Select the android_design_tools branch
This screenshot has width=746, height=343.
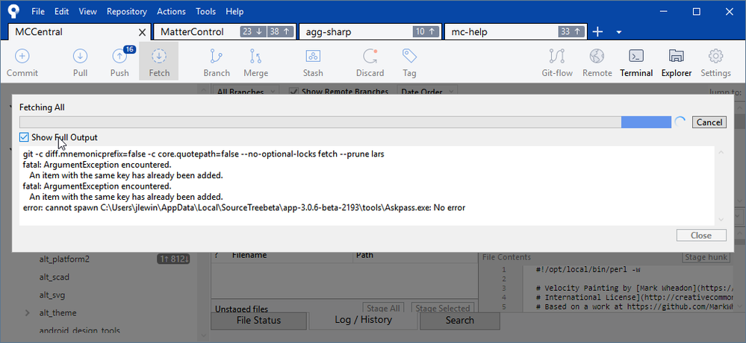pyautogui.click(x=79, y=330)
